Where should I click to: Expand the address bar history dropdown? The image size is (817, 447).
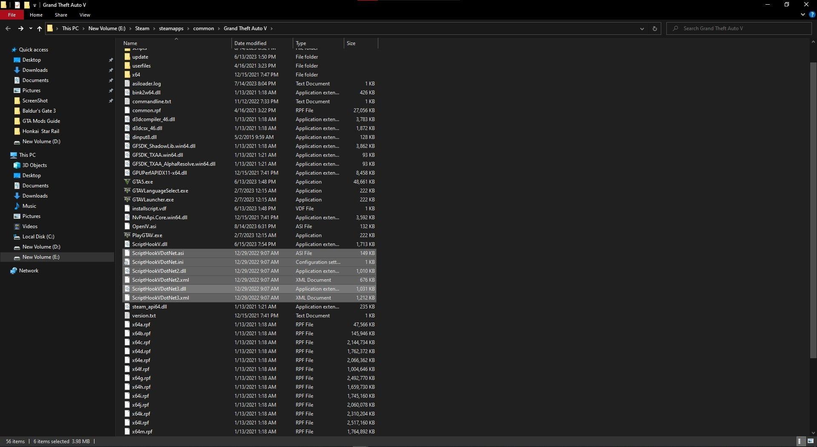pyautogui.click(x=642, y=28)
